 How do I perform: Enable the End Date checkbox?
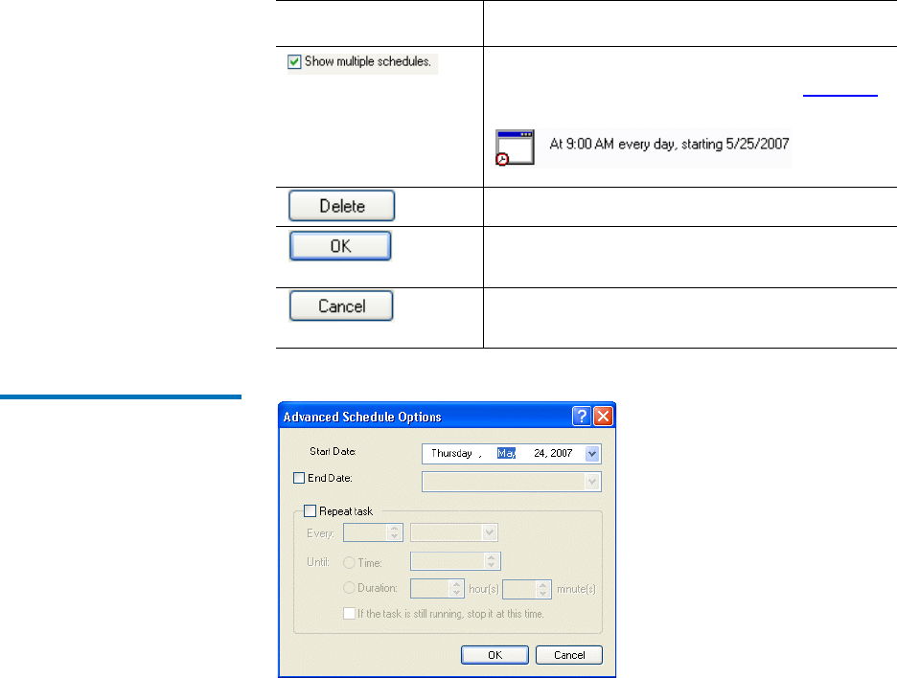[x=299, y=478]
